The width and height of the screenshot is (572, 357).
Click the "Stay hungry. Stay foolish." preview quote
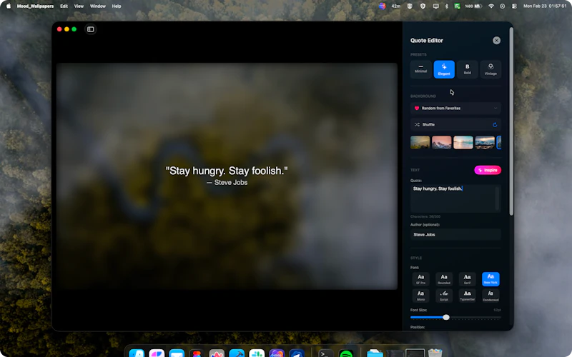(x=227, y=171)
